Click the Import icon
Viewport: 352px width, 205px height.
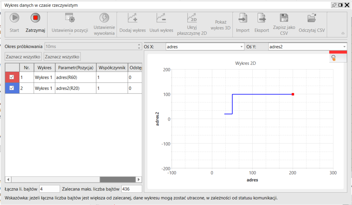[x=243, y=18]
